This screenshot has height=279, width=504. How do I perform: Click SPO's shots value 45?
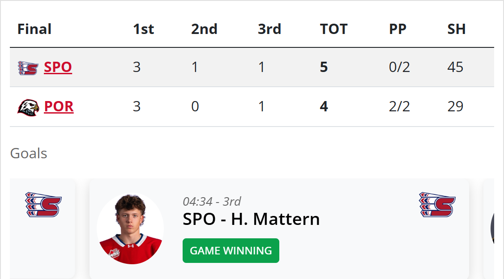coord(455,68)
